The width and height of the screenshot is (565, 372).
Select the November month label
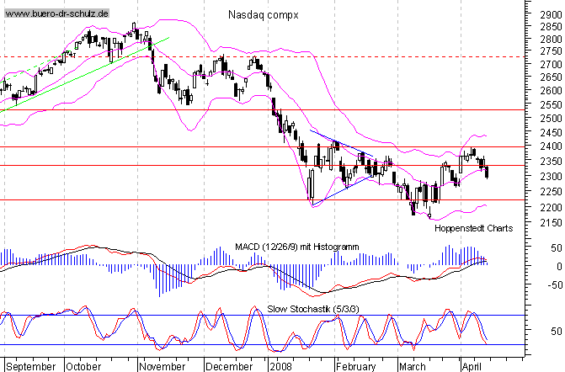coord(161,367)
